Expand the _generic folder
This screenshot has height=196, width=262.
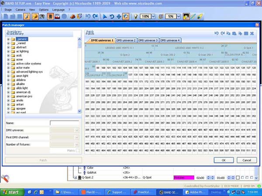point(8,39)
